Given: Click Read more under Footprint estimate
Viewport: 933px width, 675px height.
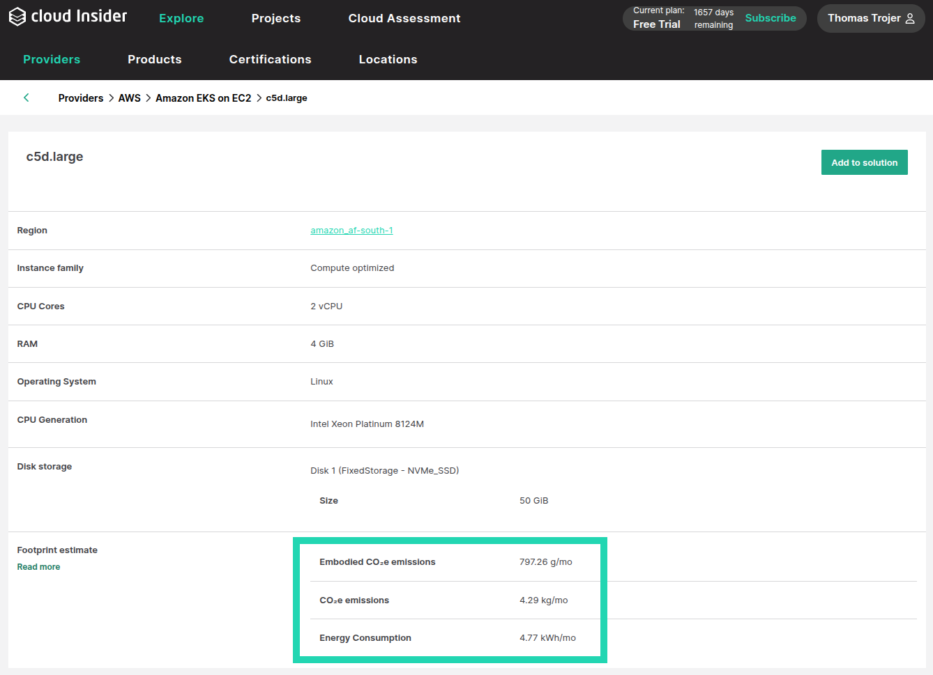Looking at the screenshot, I should (x=39, y=567).
